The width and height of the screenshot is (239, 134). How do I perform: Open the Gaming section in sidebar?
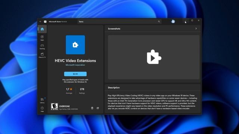click(x=42, y=47)
